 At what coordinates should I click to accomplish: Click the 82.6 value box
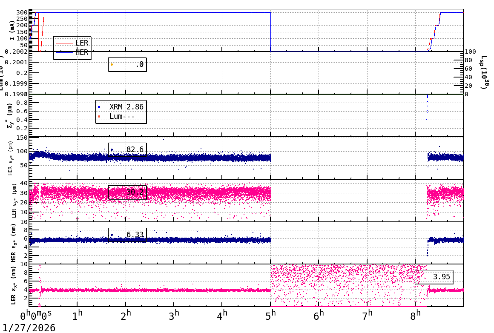point(127,149)
